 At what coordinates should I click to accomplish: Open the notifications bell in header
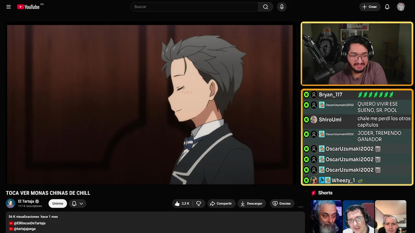tap(387, 7)
